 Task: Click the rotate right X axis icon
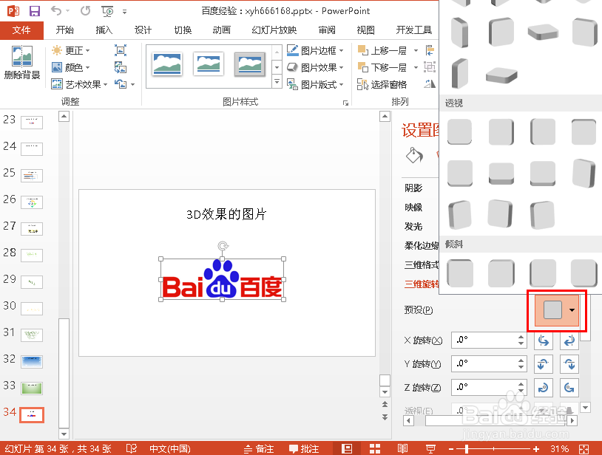(569, 341)
